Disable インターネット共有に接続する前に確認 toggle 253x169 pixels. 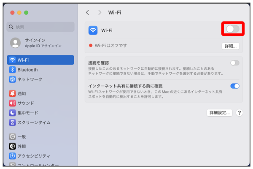(235, 86)
